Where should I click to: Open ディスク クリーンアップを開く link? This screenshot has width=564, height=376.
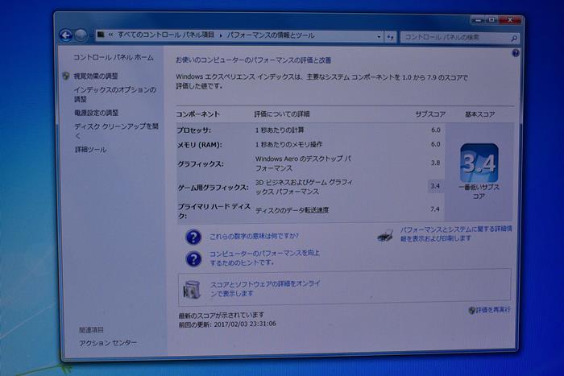click(x=116, y=131)
